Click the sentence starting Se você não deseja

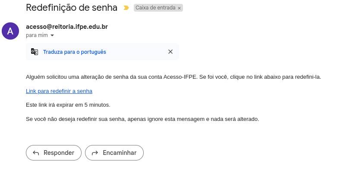pyautogui.click(x=142, y=119)
